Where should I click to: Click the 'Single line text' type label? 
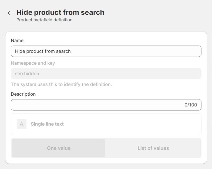click(x=47, y=124)
